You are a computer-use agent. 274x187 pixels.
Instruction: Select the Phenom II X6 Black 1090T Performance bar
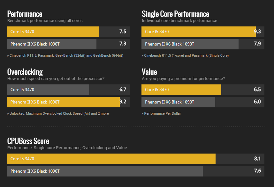pyautogui.click(x=68, y=44)
